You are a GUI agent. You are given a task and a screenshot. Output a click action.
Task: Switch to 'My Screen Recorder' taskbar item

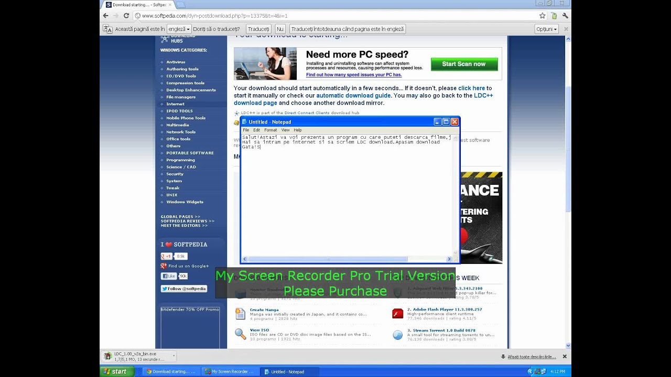(230, 372)
